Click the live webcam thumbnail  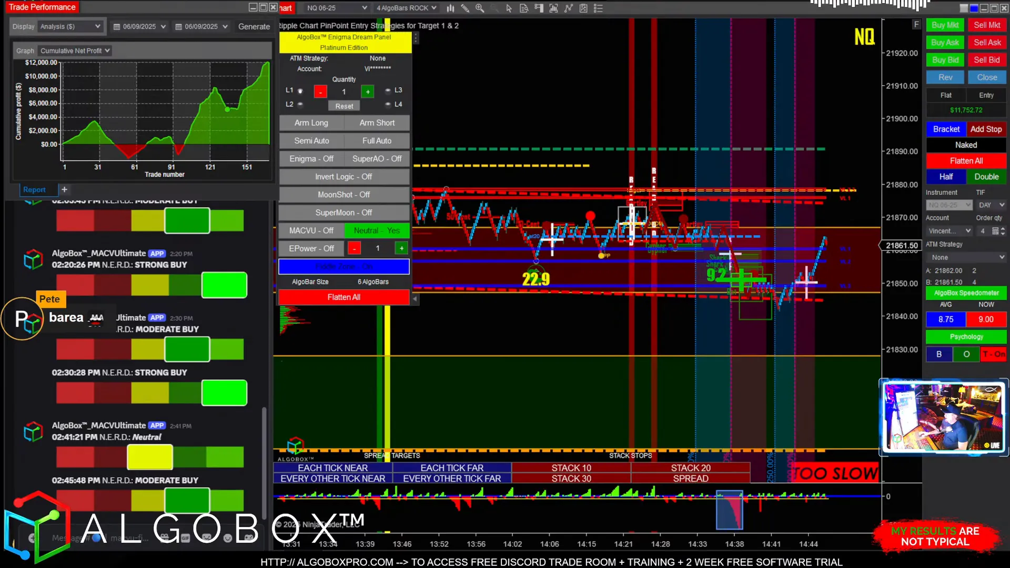[944, 417]
